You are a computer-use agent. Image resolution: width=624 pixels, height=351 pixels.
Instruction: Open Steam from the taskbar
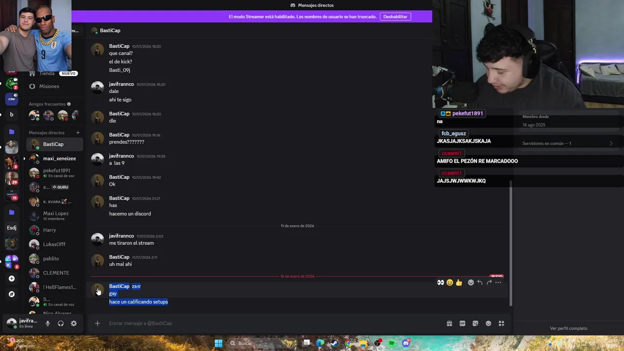(334, 343)
